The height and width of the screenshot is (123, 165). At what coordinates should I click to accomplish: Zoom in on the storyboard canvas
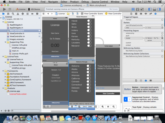tap(114, 107)
